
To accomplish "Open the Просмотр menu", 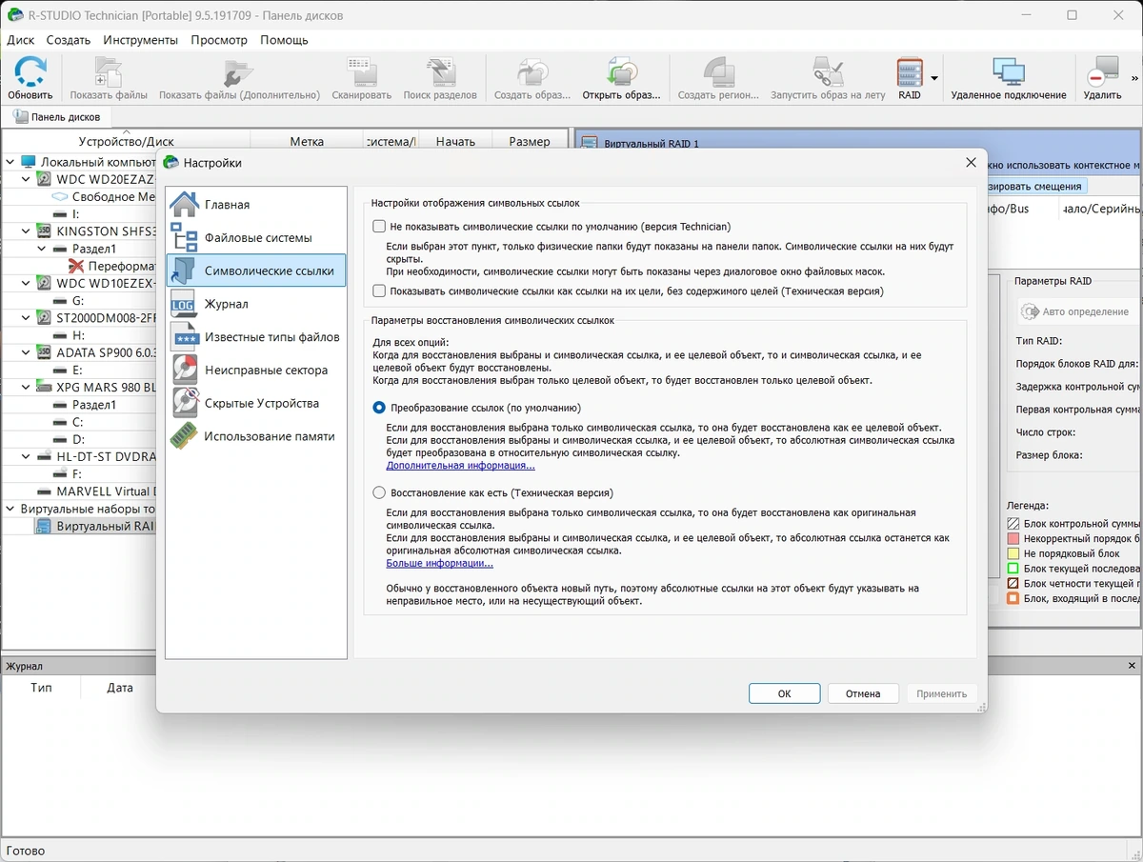I will click(219, 40).
